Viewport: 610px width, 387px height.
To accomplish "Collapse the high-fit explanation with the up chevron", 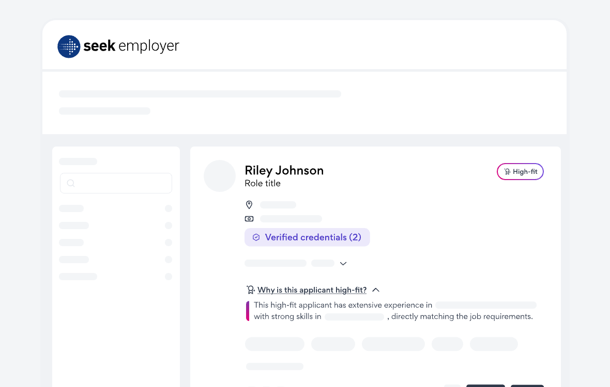I will click(376, 290).
